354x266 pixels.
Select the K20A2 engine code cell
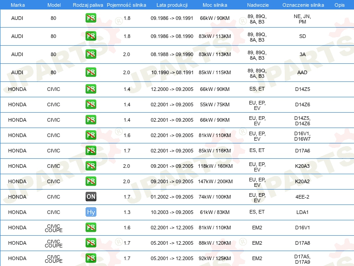coord(302,181)
